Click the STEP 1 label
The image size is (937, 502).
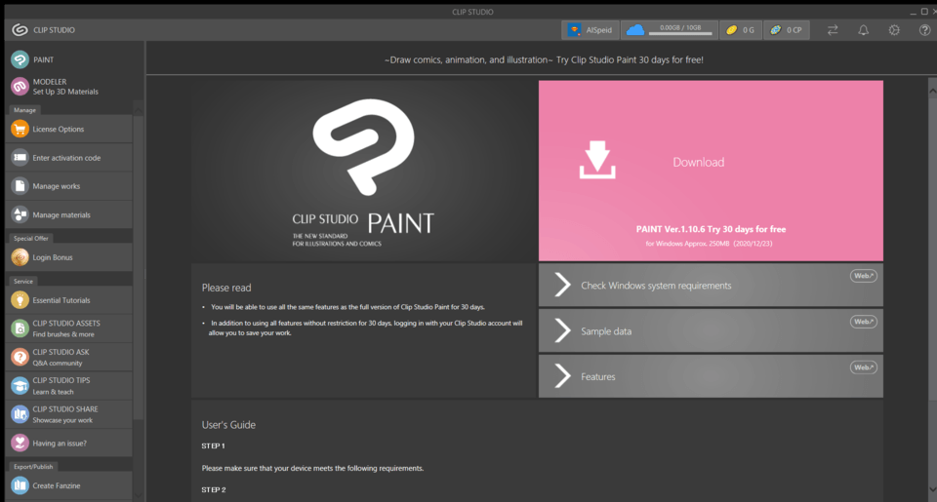(214, 445)
